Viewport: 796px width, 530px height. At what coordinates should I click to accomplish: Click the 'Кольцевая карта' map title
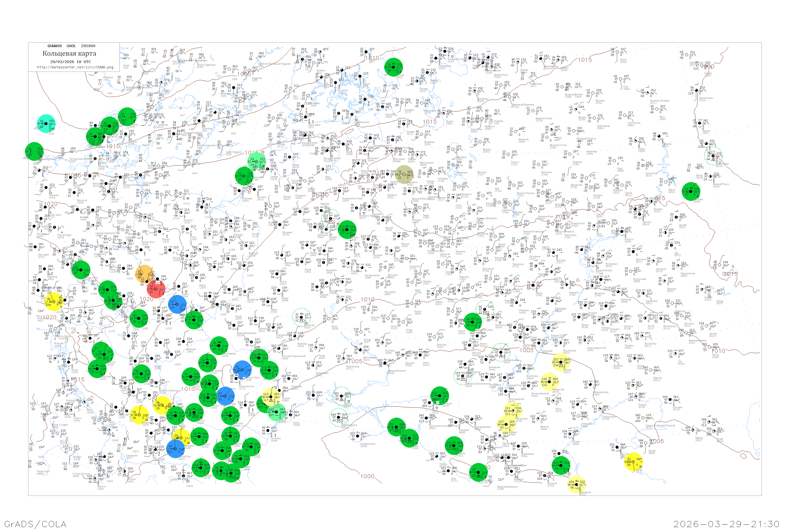pos(69,54)
